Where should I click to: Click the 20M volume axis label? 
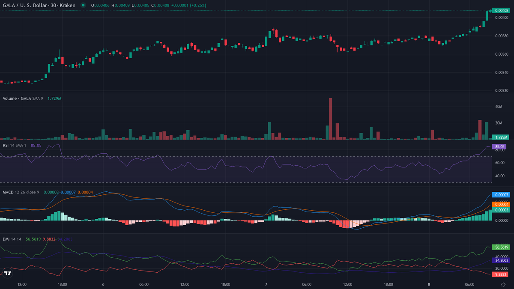[x=499, y=123]
